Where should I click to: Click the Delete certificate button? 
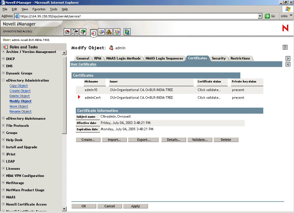(x=226, y=140)
